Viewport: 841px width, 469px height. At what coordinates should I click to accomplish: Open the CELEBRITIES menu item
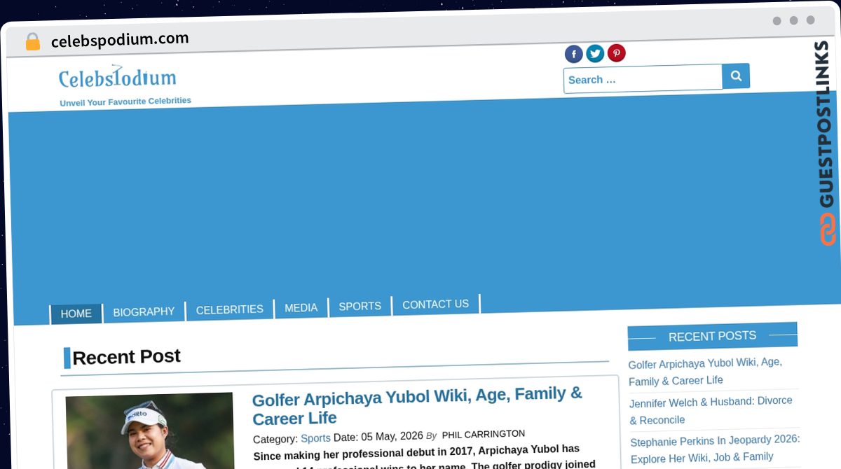tap(229, 309)
